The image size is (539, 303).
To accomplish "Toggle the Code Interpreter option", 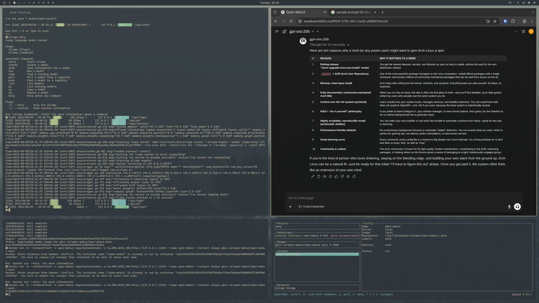I will [311, 206].
